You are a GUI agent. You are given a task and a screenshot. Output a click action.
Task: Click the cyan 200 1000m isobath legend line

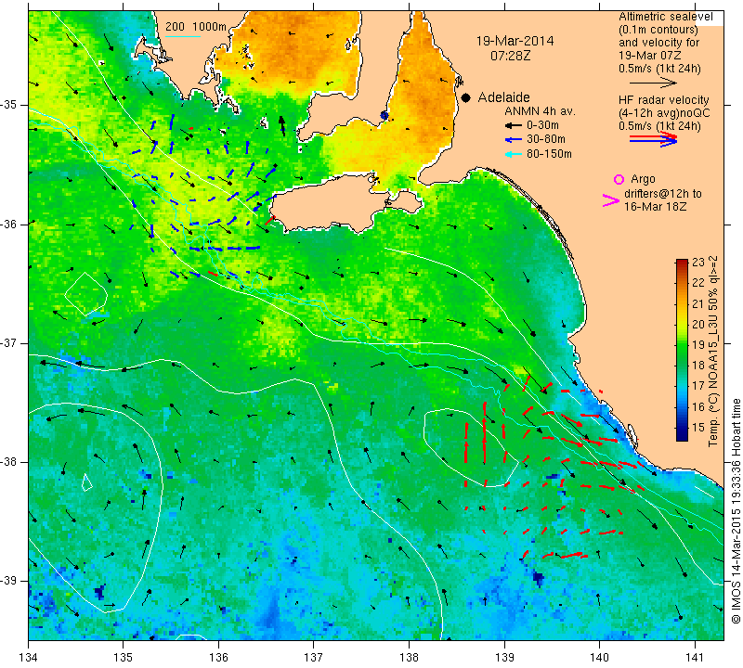tap(183, 36)
